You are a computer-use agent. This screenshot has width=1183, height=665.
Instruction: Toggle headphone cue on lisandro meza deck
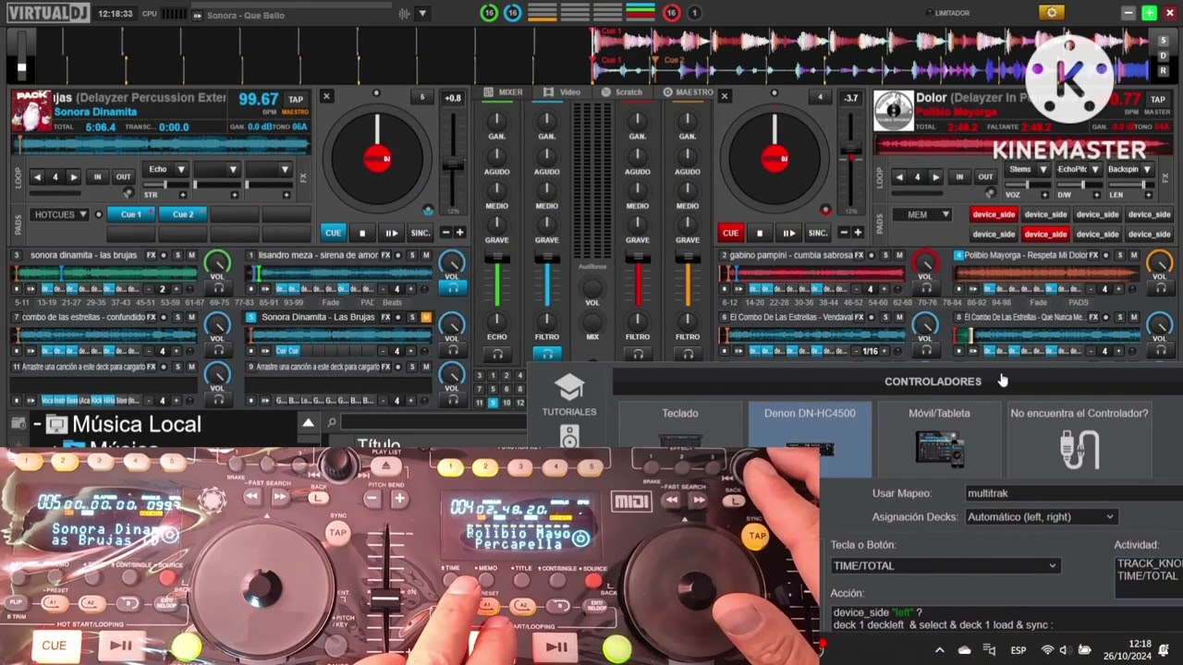pos(452,288)
